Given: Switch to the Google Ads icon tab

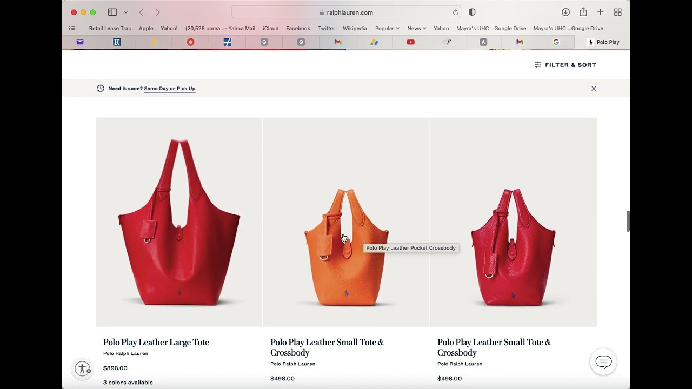Looking at the screenshot, I should (374, 42).
